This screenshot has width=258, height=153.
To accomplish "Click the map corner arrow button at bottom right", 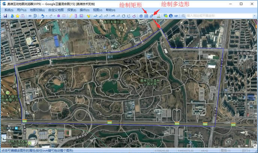I will [x=255, y=146].
